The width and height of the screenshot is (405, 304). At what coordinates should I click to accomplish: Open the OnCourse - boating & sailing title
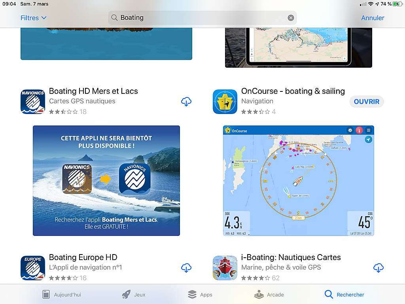[293, 91]
